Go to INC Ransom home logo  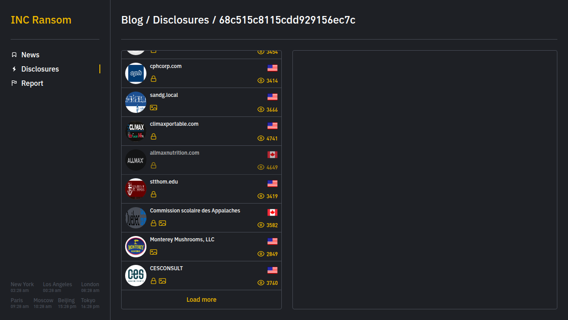coord(41,20)
